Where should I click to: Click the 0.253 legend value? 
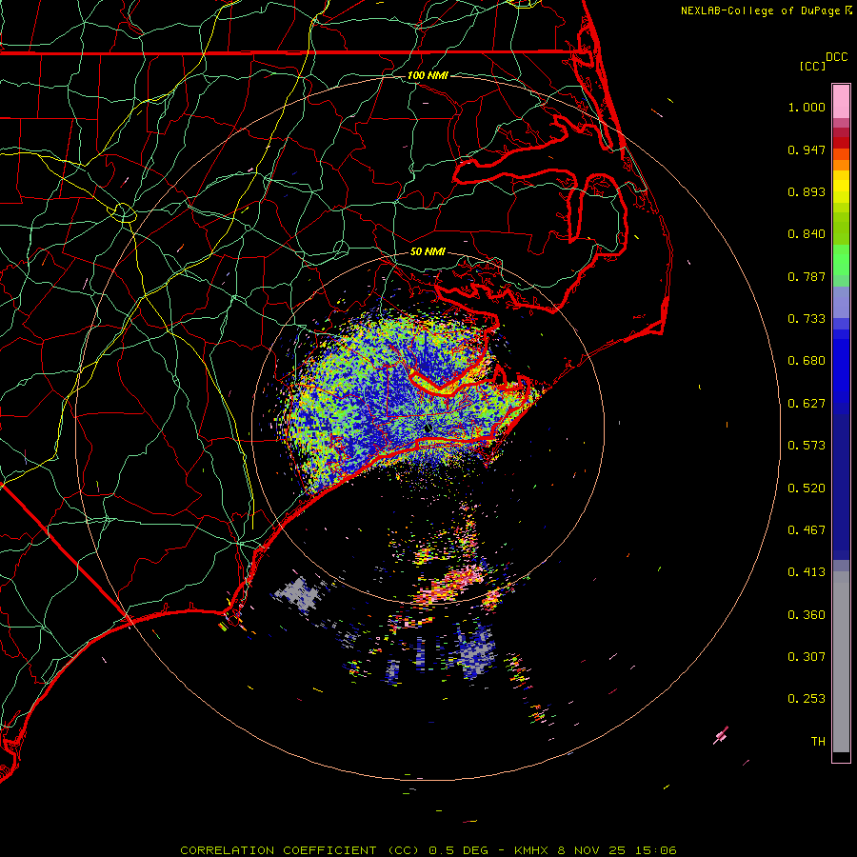(x=807, y=699)
